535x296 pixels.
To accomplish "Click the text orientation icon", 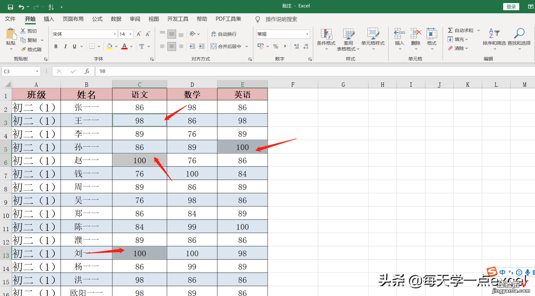I will click(192, 34).
